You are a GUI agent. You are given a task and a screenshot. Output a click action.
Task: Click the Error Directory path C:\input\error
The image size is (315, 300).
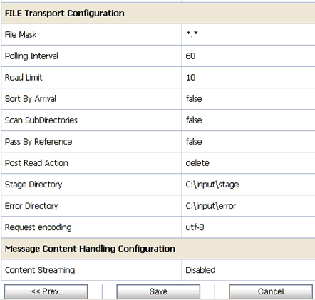[211, 206]
